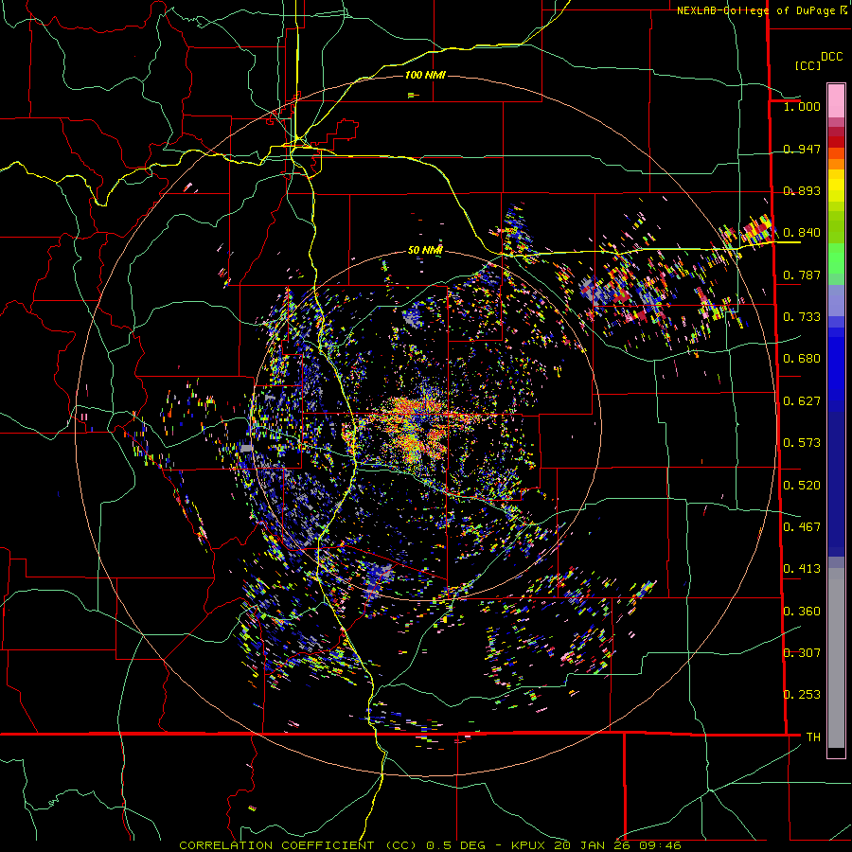Viewport: 852px width, 852px height.
Task: Click the CORRELATION COEFFICIENT caption text
Action: pyautogui.click(x=276, y=845)
